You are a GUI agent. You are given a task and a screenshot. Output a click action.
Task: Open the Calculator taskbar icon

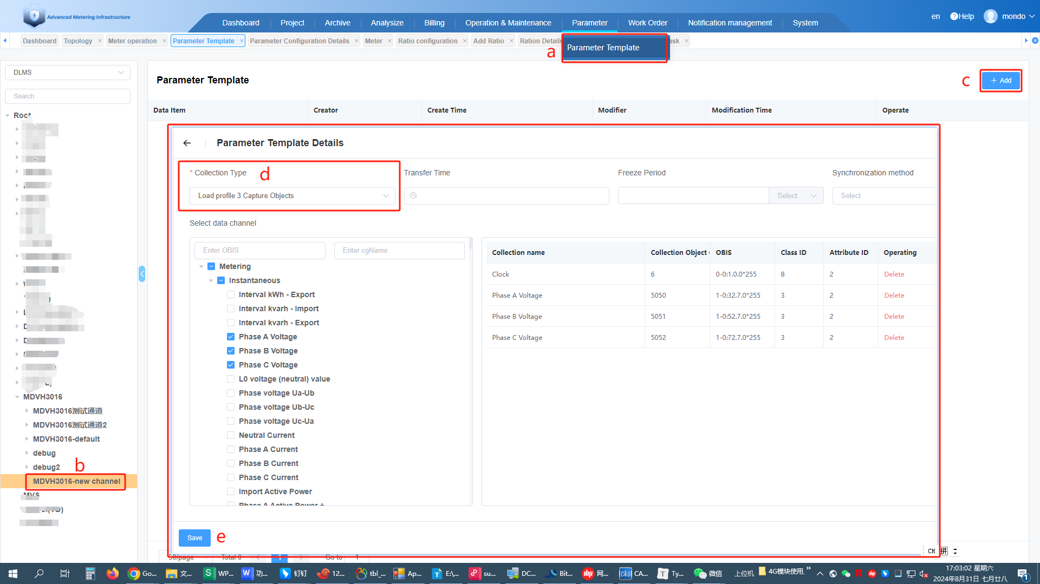tap(90, 573)
